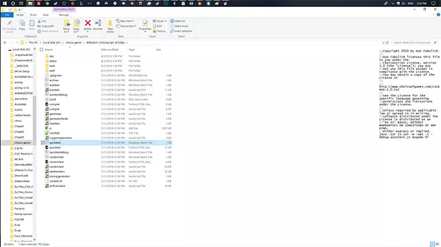Go back with the left arrow navigation icon
Image resolution: width=441 pixels, height=247 pixels.
pos(5,43)
